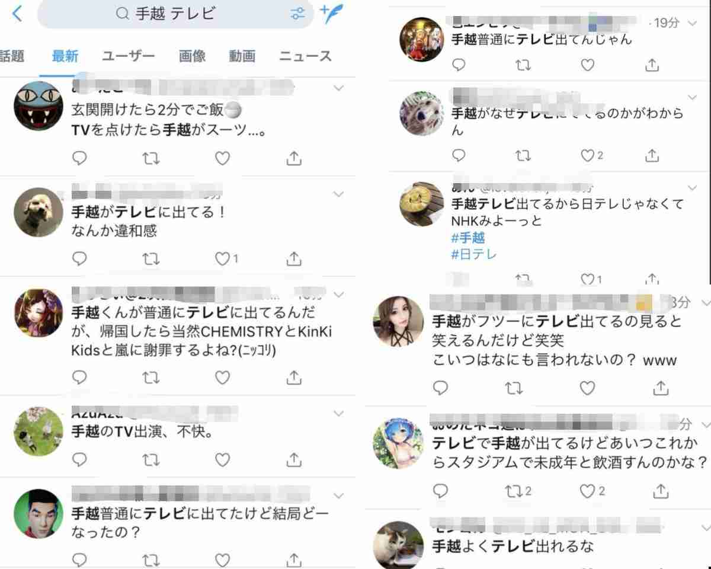Expand options chevron on 玄関開けたら tweet
This screenshot has height=569, width=711.
pos(339,88)
